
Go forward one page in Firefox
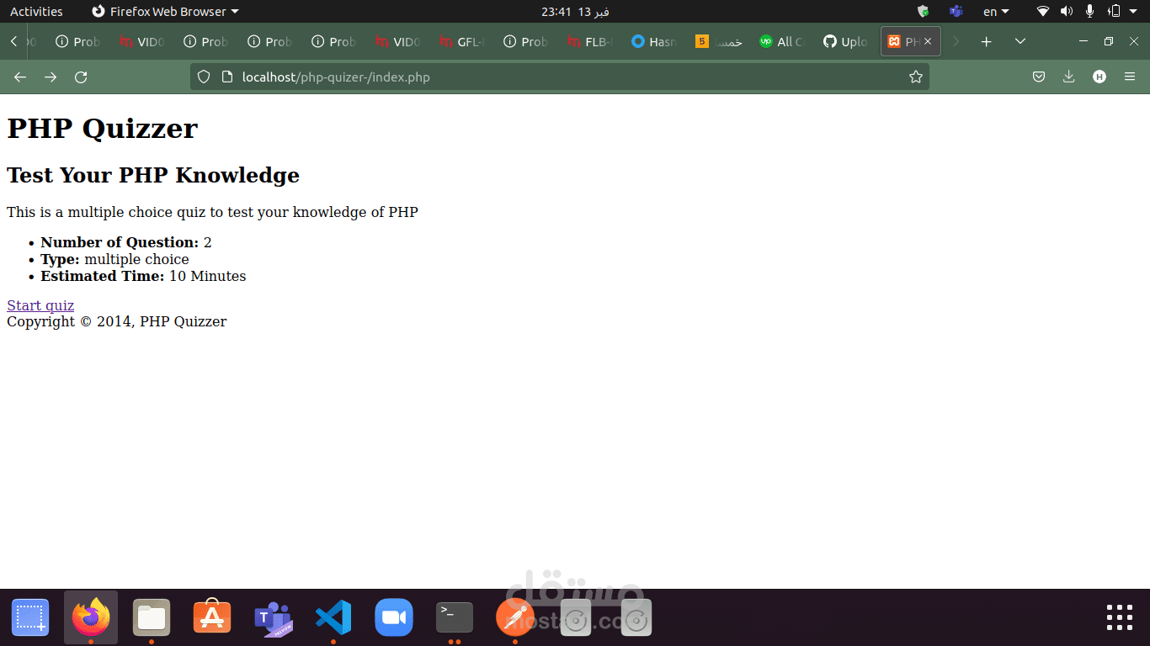(51, 77)
